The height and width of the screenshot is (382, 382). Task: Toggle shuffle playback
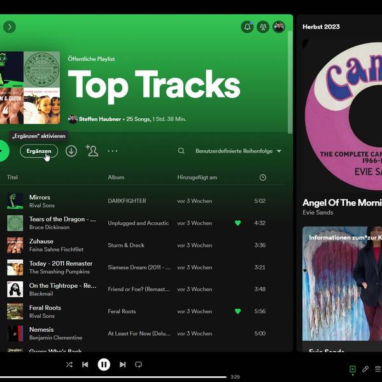pos(69,364)
